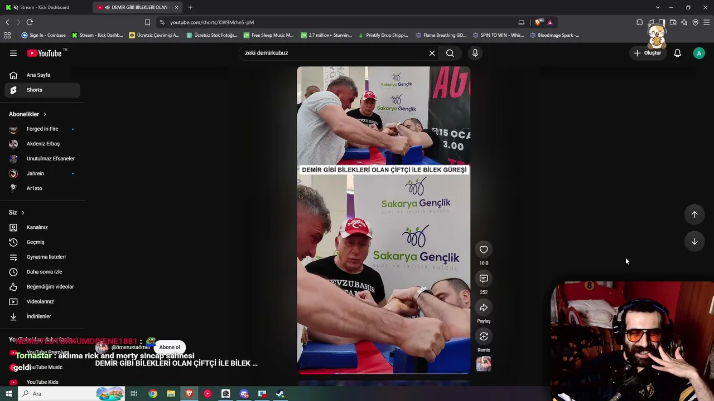Open the Brave Rewards triangle icon
This screenshot has width=714, height=401.
pos(550,22)
